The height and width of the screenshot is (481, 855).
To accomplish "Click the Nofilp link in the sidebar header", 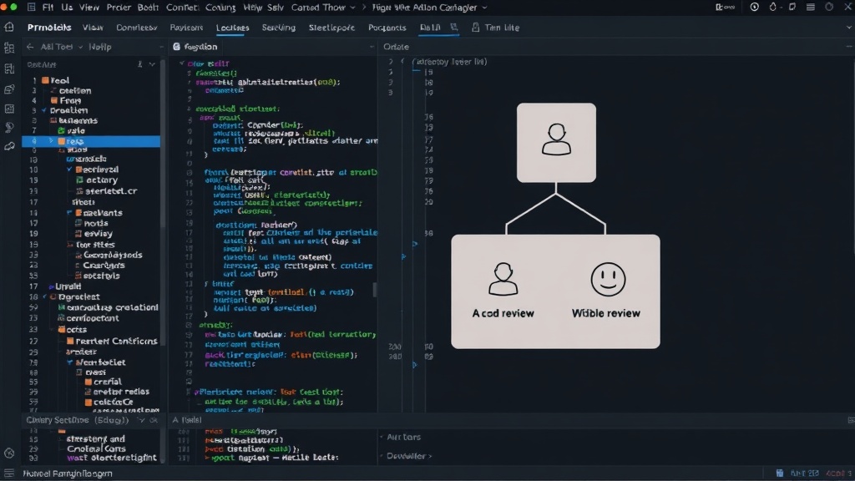I will click(100, 47).
